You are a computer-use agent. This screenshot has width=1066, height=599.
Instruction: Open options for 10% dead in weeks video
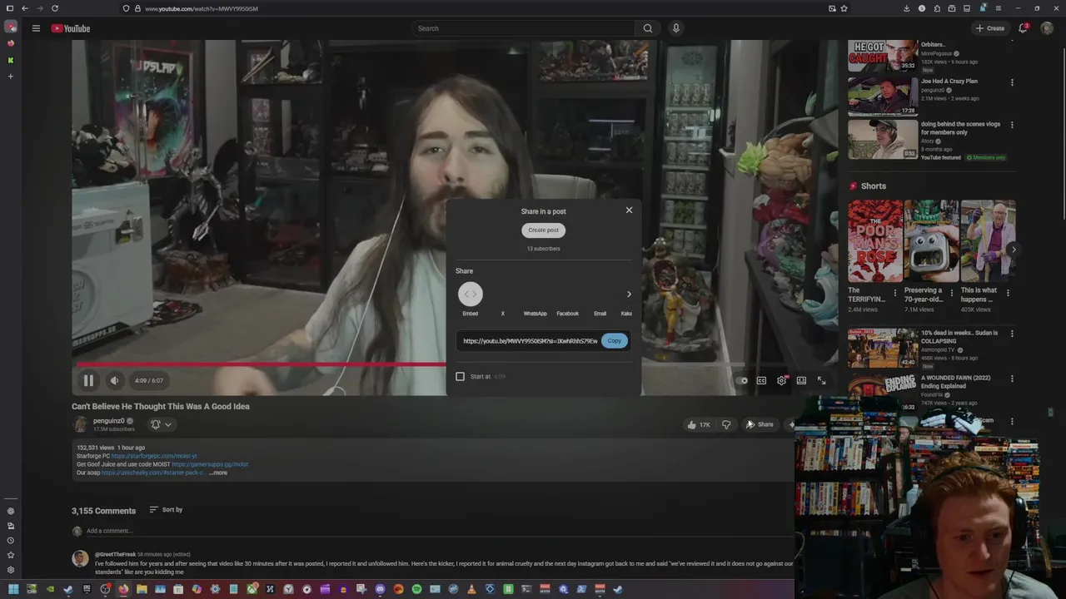pyautogui.click(x=1012, y=334)
